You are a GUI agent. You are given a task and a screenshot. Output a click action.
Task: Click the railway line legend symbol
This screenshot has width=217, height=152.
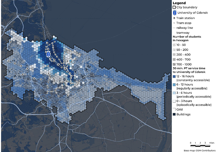(x=174, y=28)
